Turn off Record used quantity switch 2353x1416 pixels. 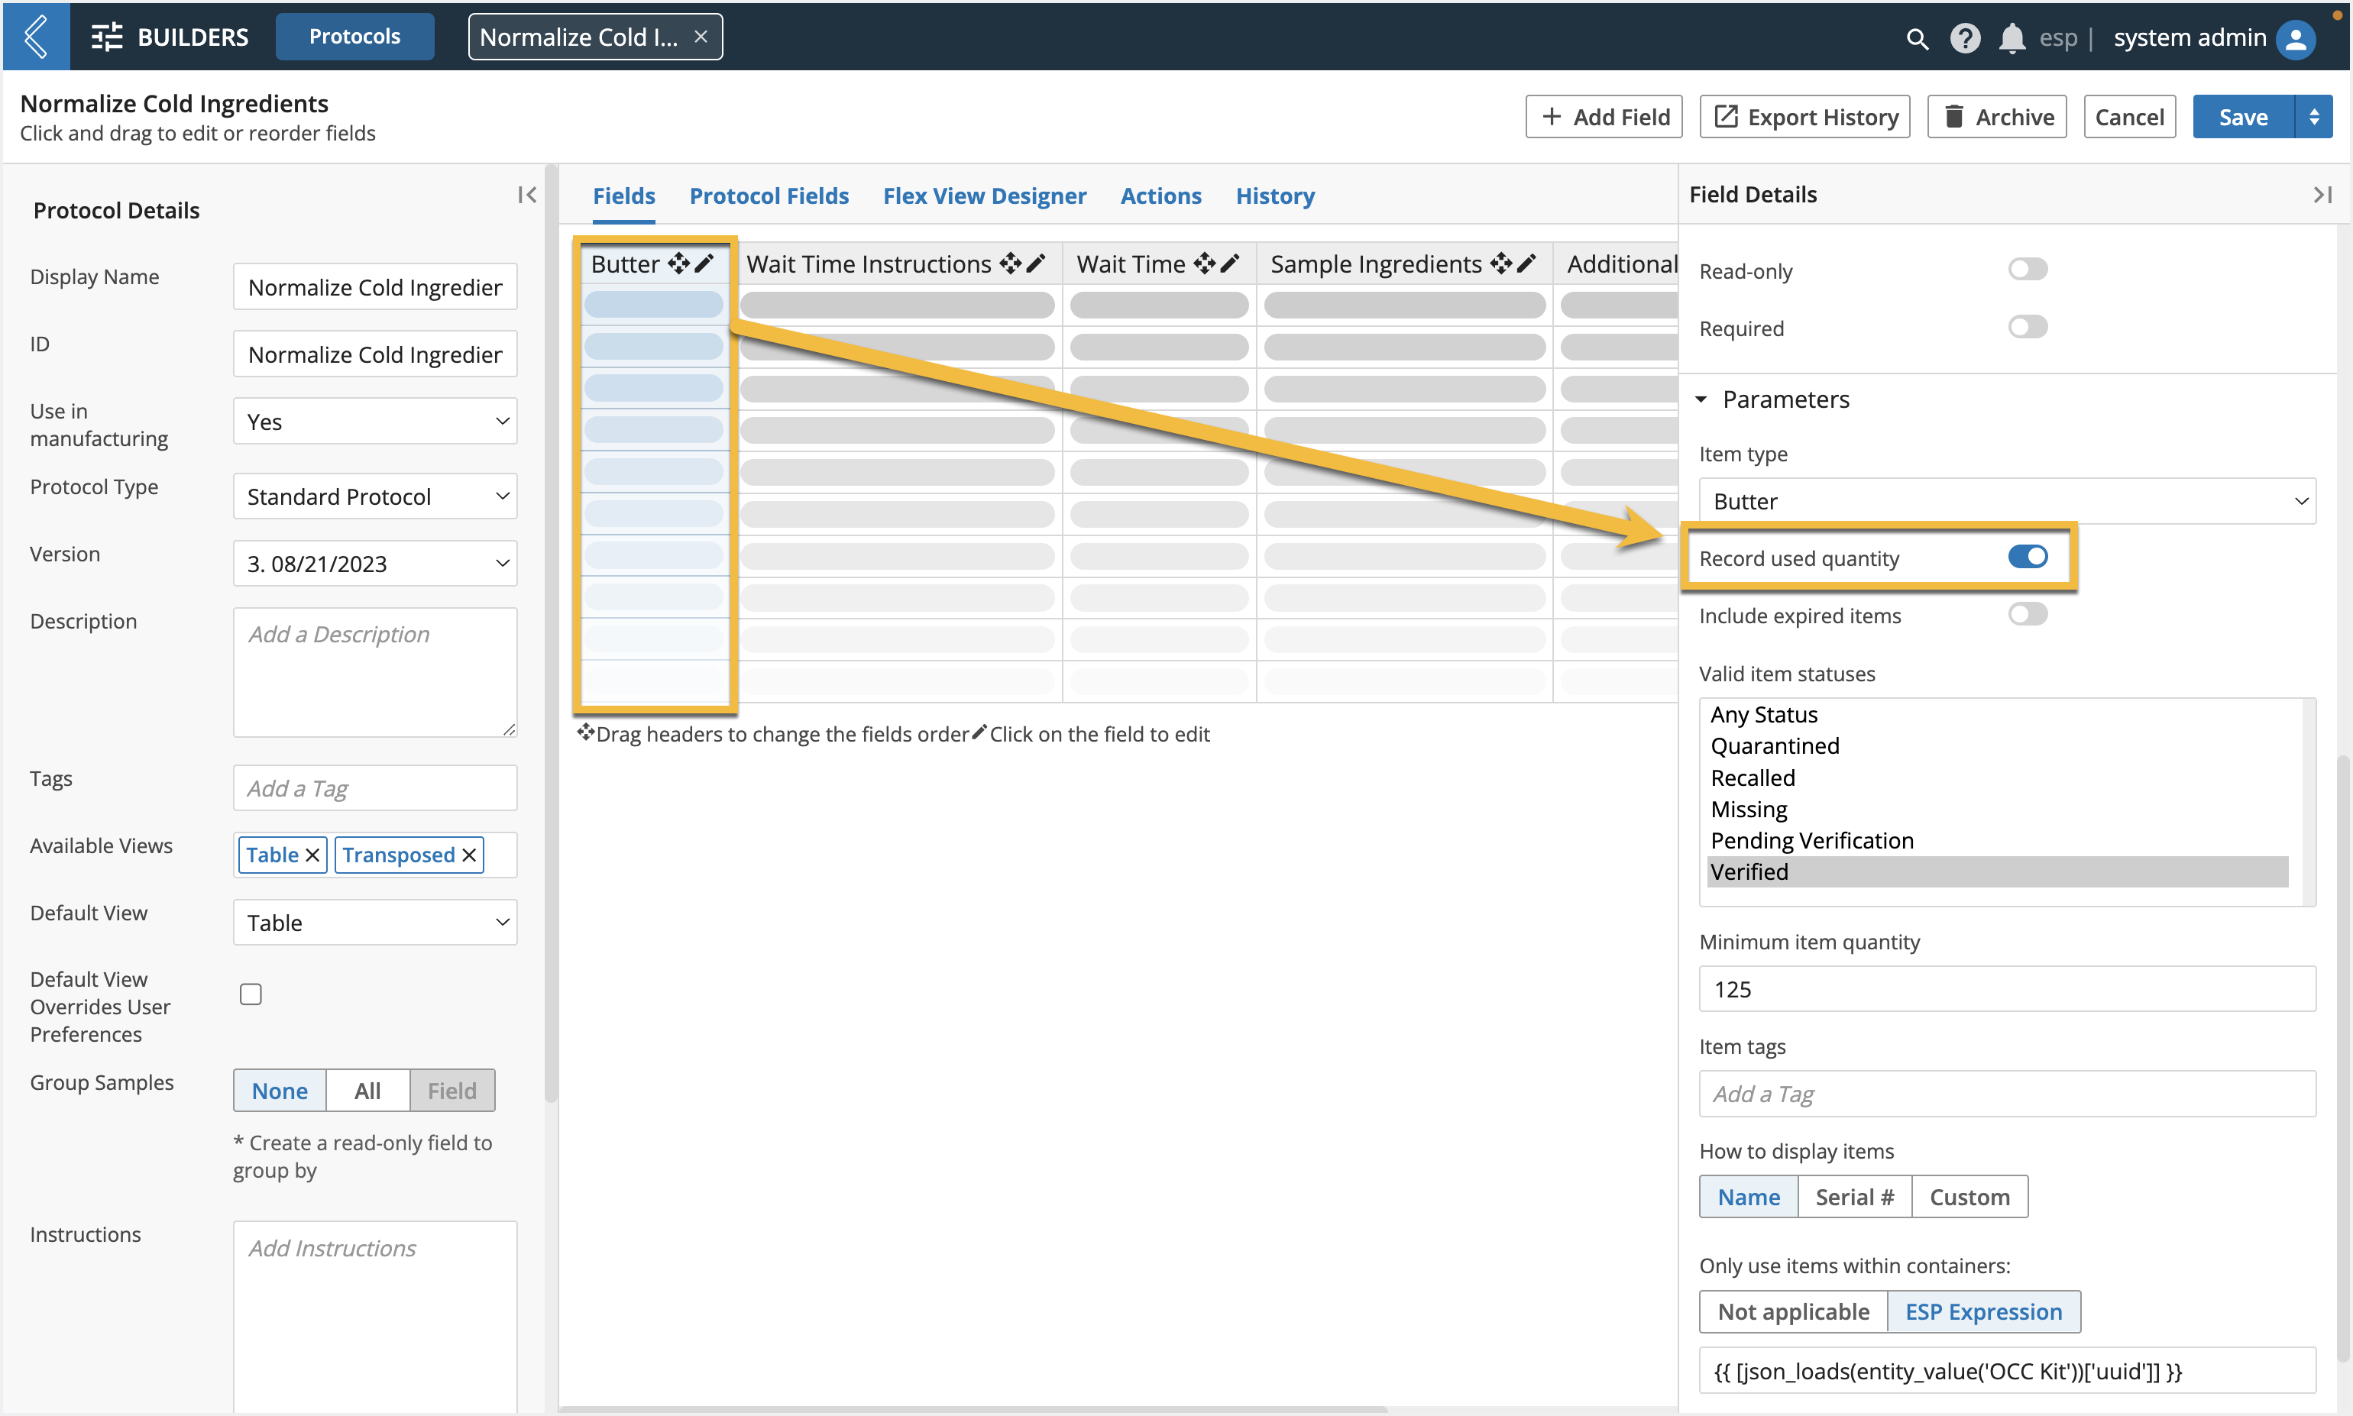[x=2028, y=558]
